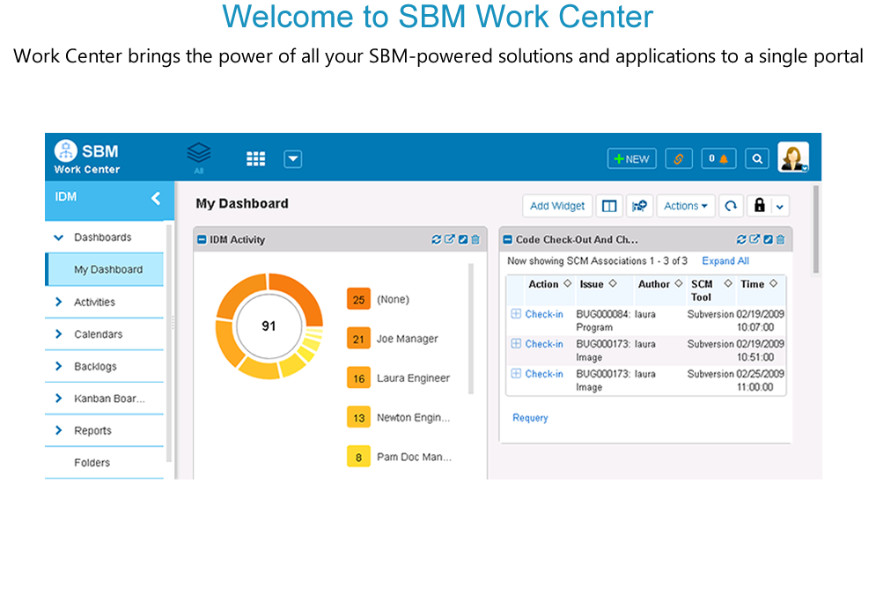Open Folders in the sidebar
This screenshot has width=876, height=593.
[x=92, y=463]
